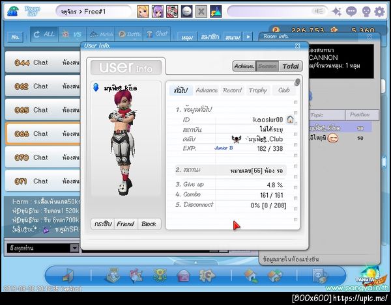Open the star trophy icon in bottom bar
This screenshot has width=391, height=305.
[160, 275]
